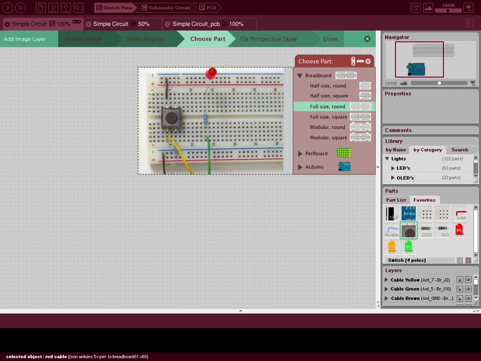This screenshot has height=361, width=481.
Task: Expand the Cable Yellow layer
Action: (x=387, y=280)
